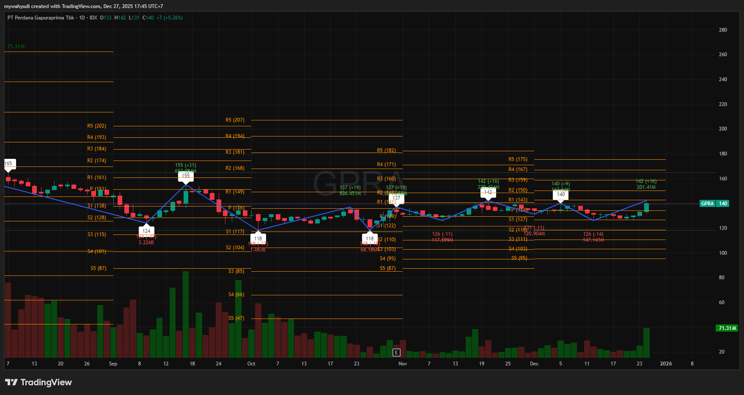Click the 140 current price label on axis
744x395 pixels.
point(723,204)
